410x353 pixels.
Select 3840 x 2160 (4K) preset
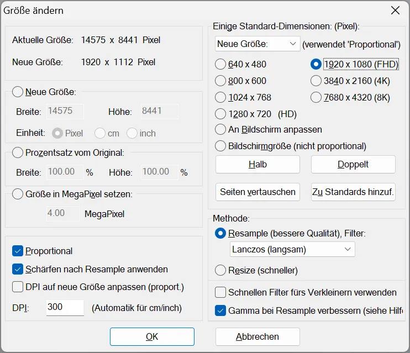(316, 81)
